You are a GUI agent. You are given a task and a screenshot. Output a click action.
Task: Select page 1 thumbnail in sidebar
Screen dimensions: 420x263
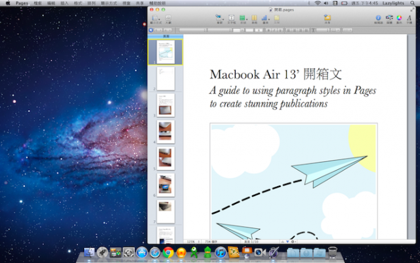click(x=165, y=52)
